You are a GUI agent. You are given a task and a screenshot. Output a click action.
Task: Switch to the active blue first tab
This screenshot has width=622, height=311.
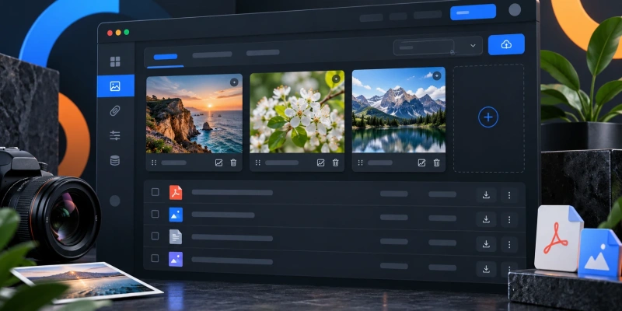pyautogui.click(x=166, y=57)
